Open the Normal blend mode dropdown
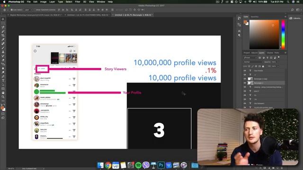Image resolution: width=303 pixels, height=170 pixels. (253, 62)
